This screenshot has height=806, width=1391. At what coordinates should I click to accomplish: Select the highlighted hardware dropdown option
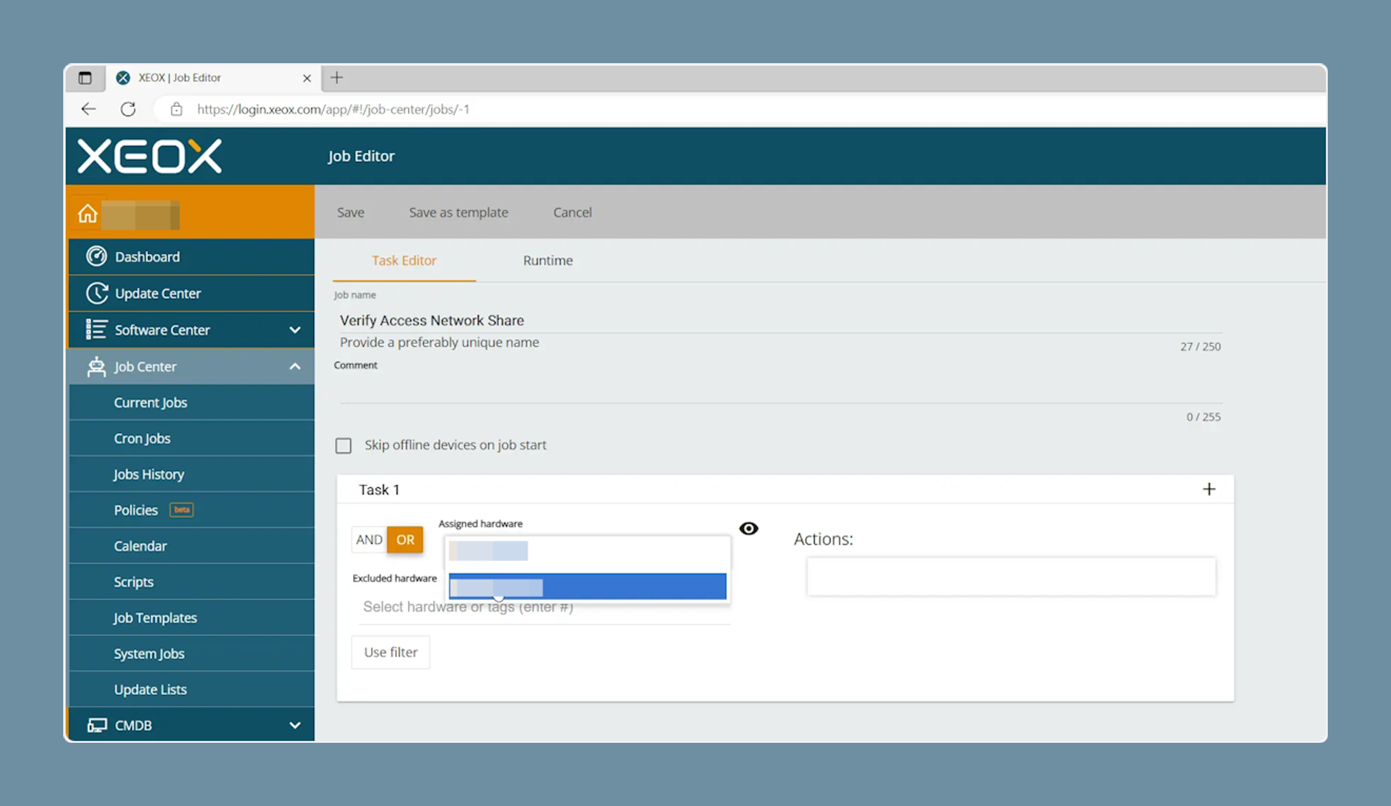pos(587,587)
